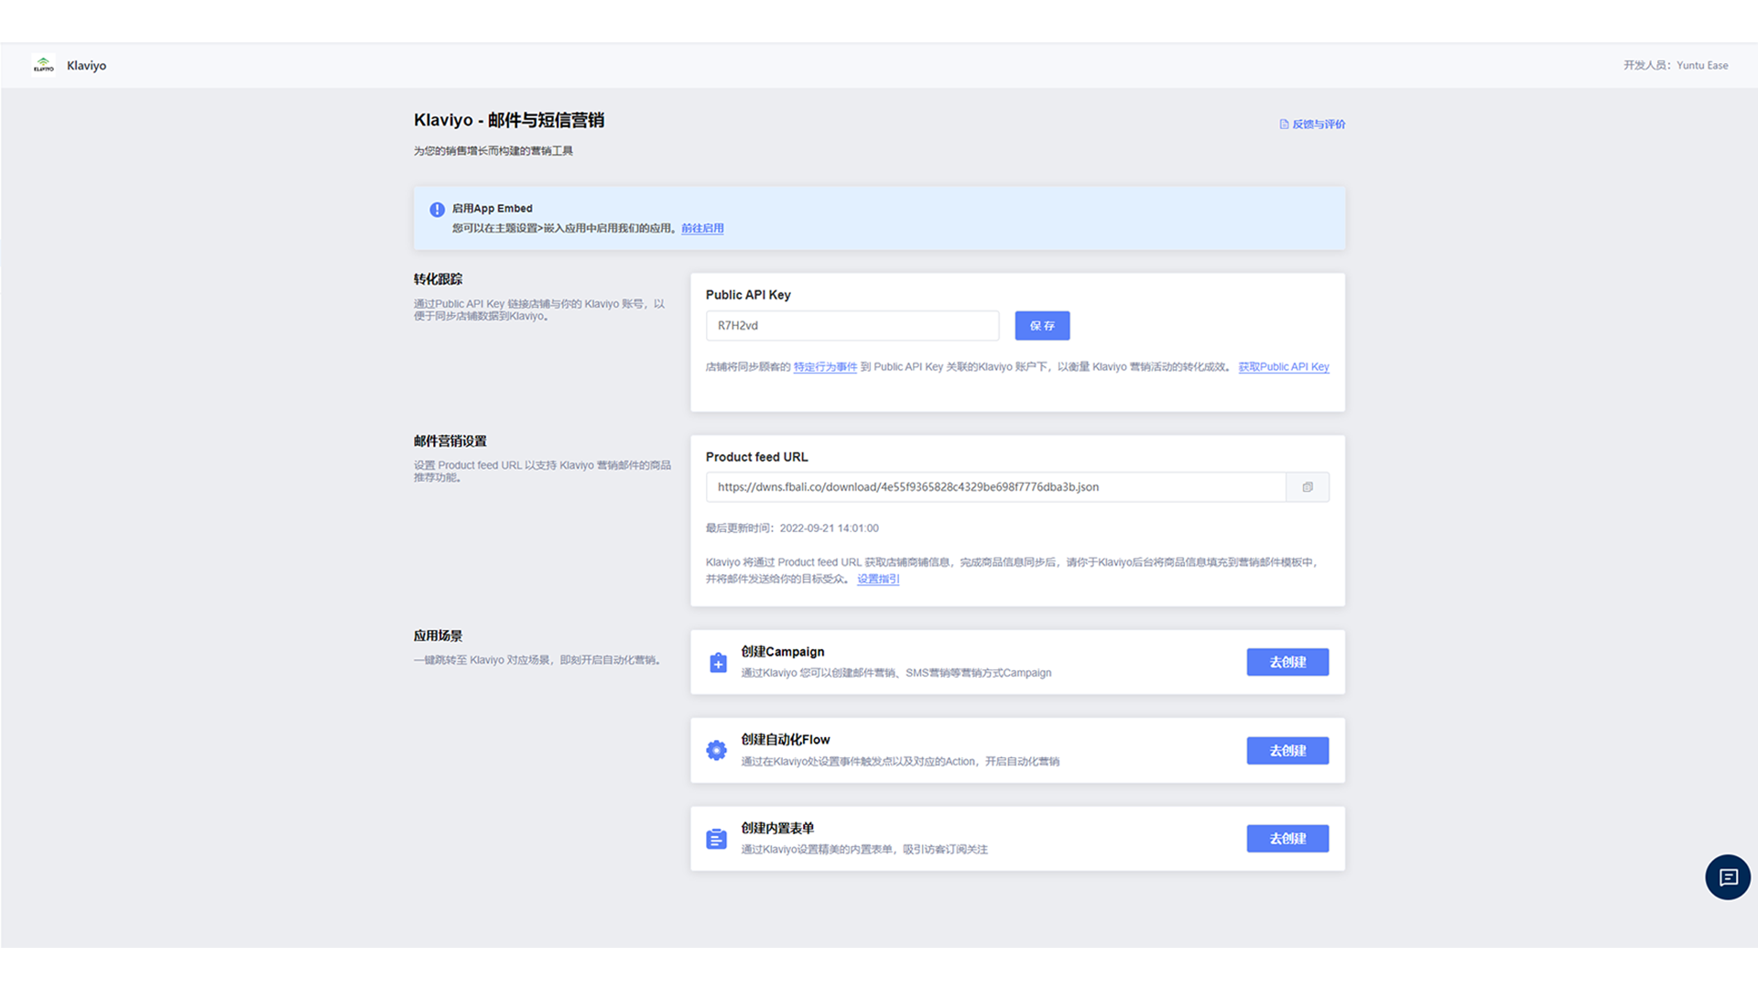Open the 特定行为事件 link
Screen dimensions: 1758x989
pos(825,367)
